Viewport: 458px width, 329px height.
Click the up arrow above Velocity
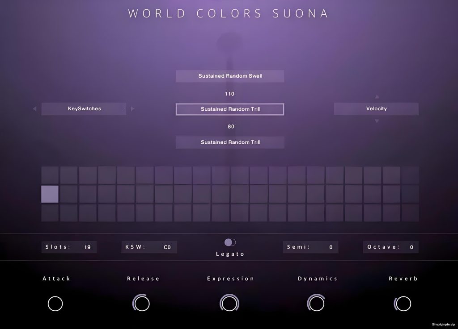[x=377, y=96]
